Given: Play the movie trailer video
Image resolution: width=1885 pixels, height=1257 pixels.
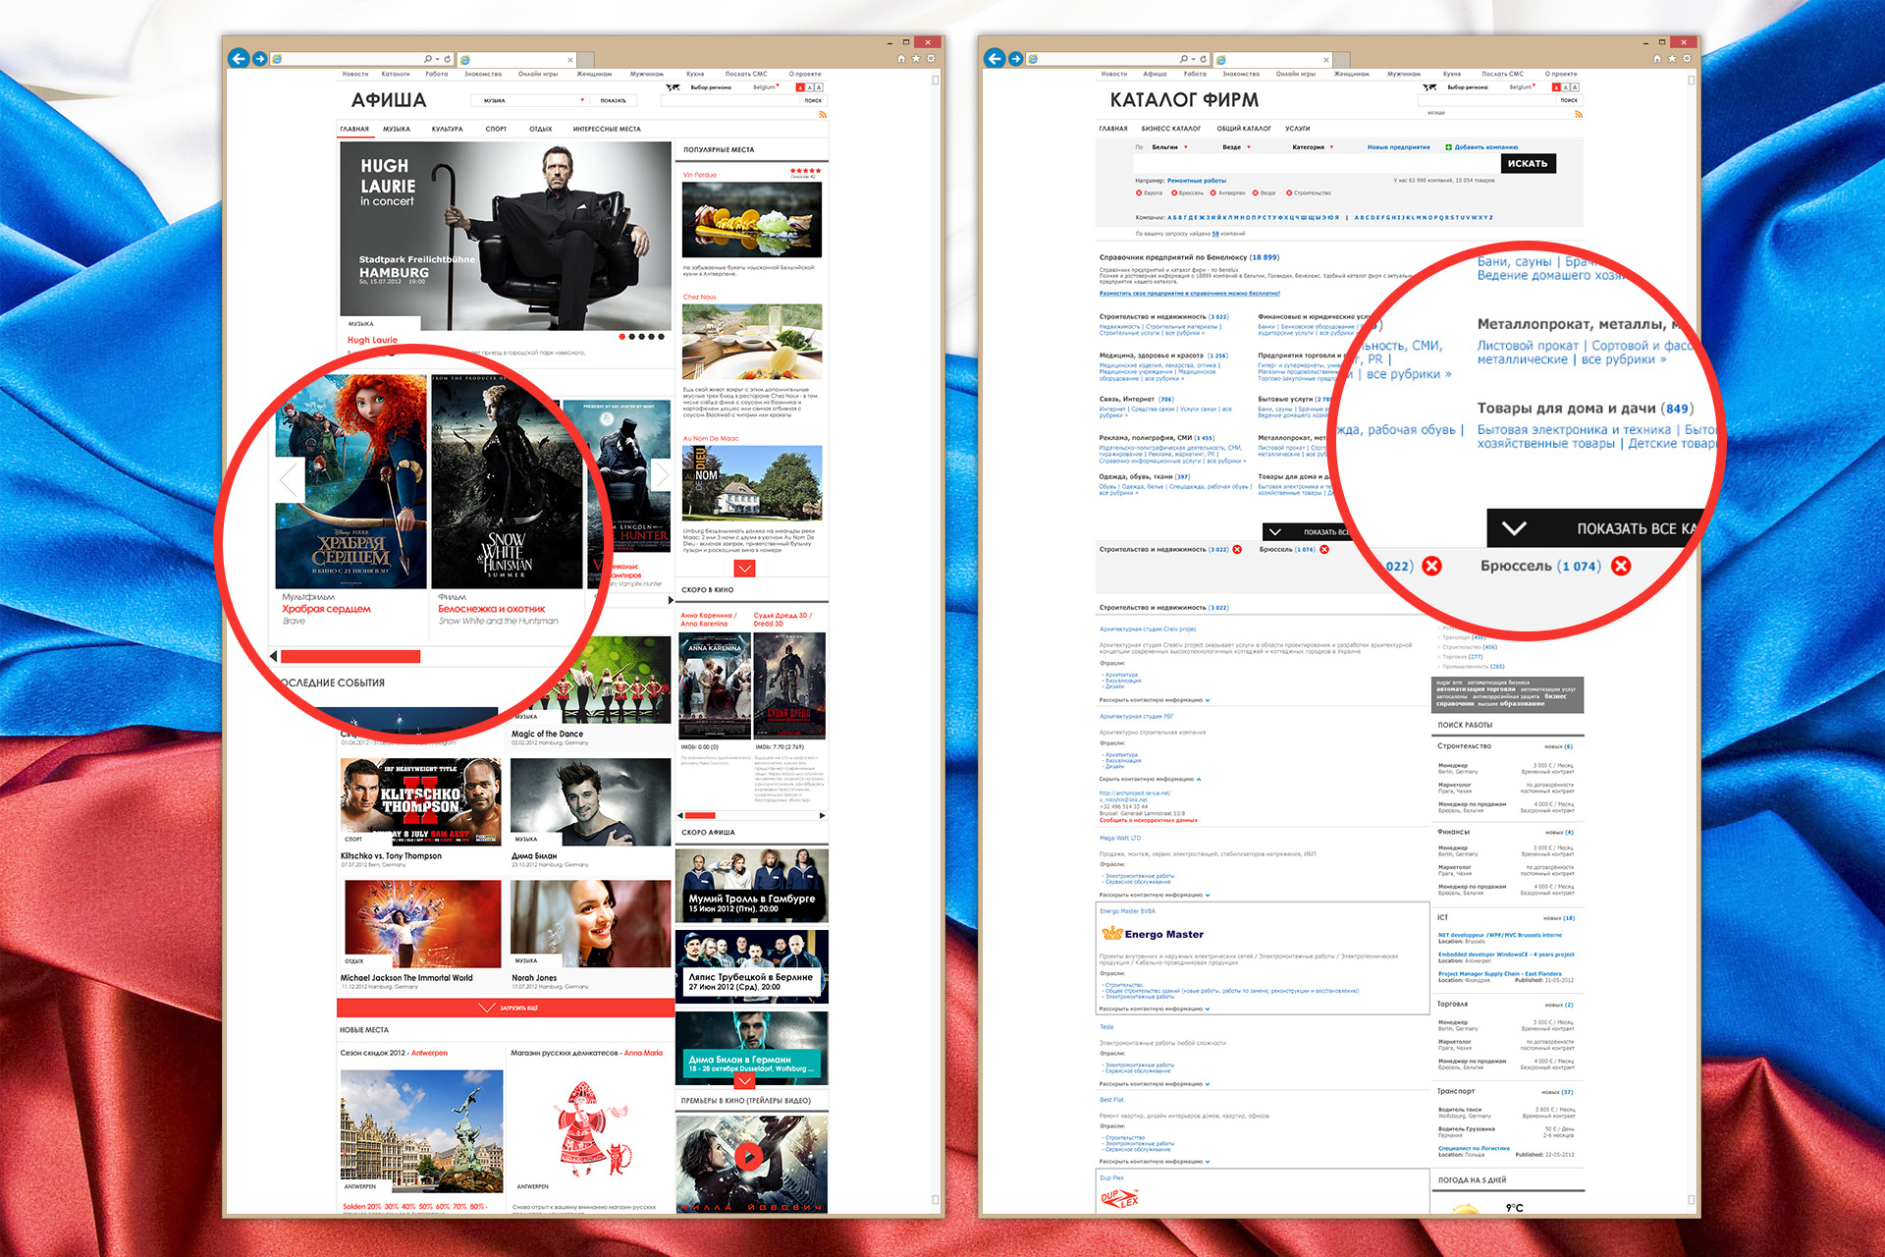Looking at the screenshot, I should (749, 1156).
